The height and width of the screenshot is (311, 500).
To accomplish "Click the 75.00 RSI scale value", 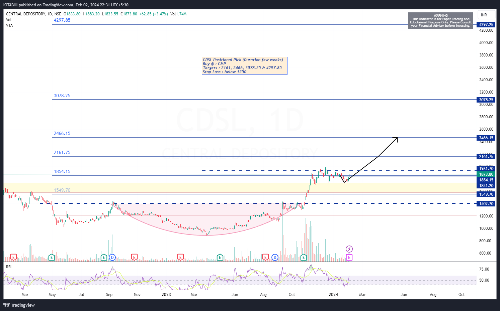I will [x=484, y=269].
